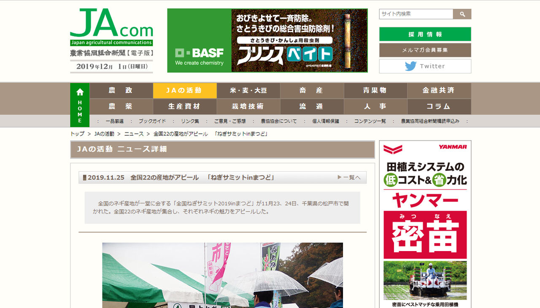Image resolution: width=540 pixels, height=308 pixels.
Task: Open the ご意見・ご感想 link
Action: [x=230, y=121]
